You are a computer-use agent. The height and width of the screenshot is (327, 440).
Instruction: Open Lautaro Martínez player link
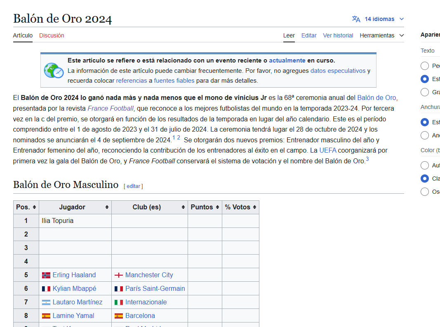click(78, 302)
